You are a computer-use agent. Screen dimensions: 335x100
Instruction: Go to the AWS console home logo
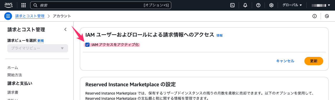tap(8, 5)
